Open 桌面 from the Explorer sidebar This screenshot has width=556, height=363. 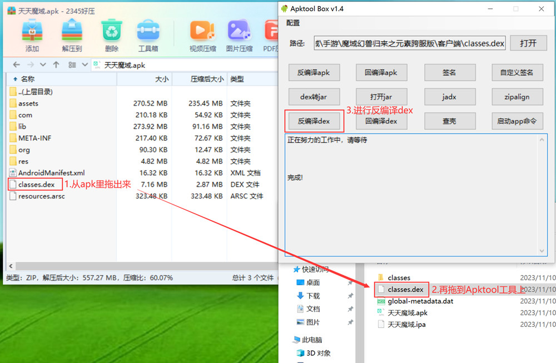coord(308,282)
